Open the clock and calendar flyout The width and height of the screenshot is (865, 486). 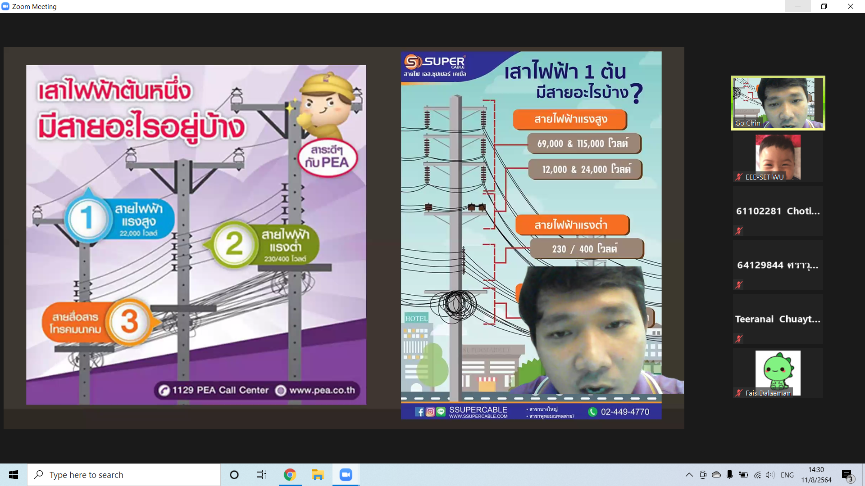tap(816, 475)
